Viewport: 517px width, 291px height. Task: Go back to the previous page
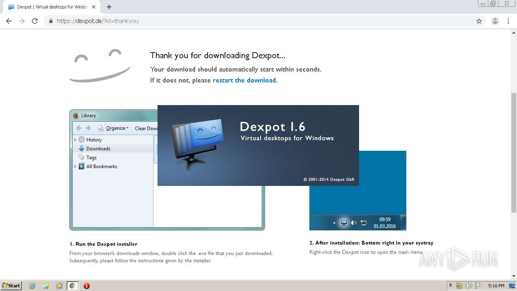9,21
